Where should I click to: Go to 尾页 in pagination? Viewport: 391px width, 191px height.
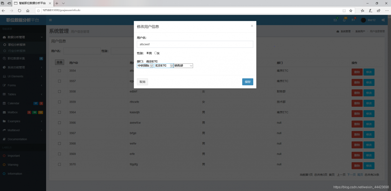click(360, 175)
